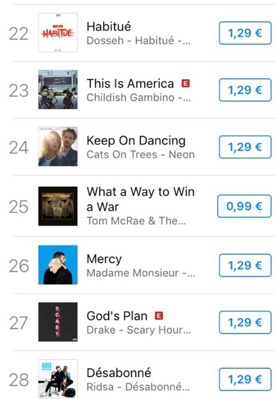Select the God's Plan Scary Hours cover
This screenshot has height=399, width=276.
pos(58,322)
